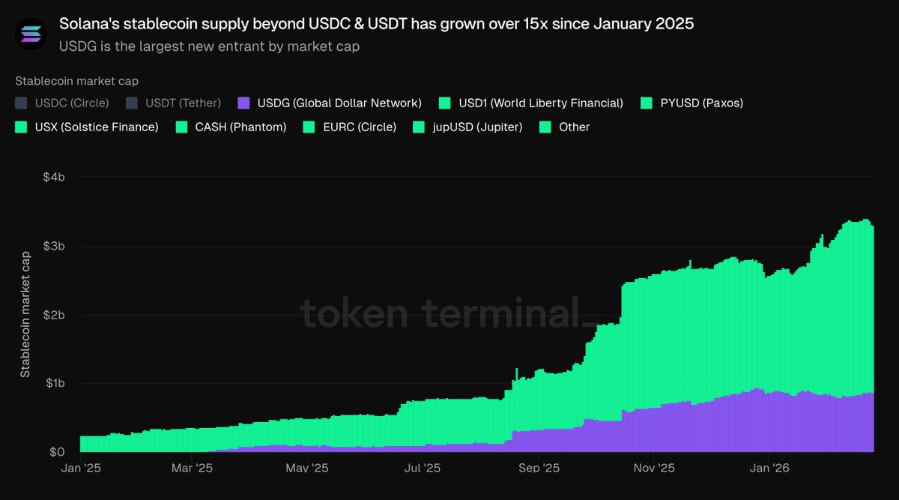This screenshot has height=500, width=899.
Task: Click CASH (Phantom) legend swatch
Action: coord(181,127)
